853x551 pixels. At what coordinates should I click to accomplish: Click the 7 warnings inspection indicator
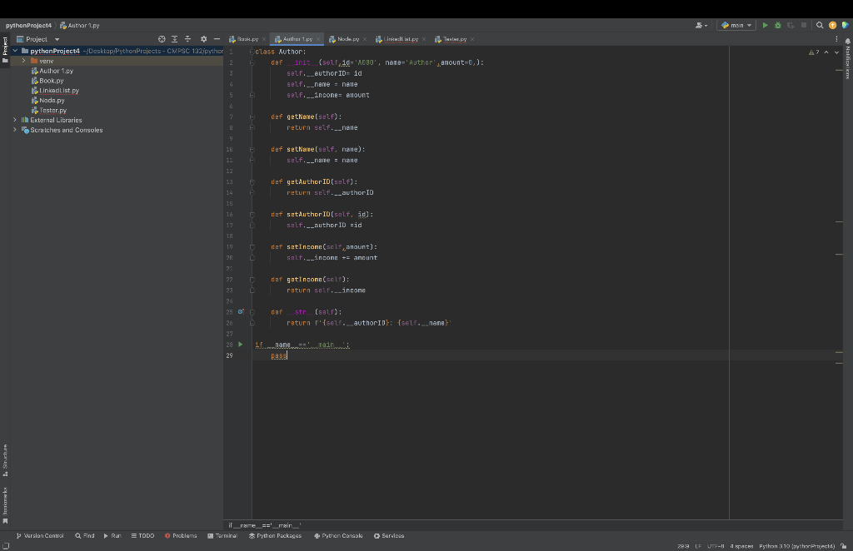click(814, 52)
